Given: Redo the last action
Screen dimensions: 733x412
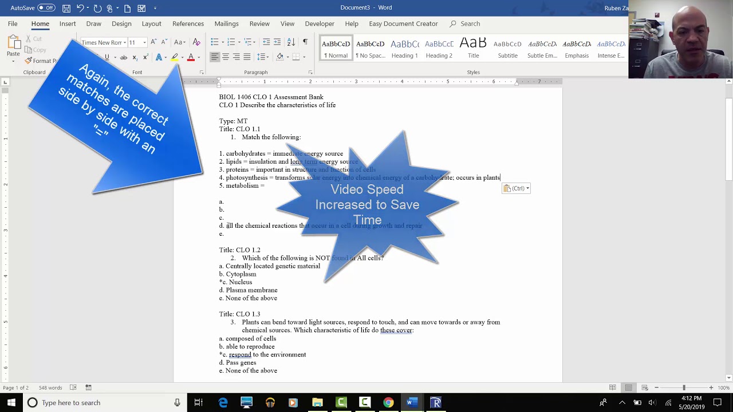Looking at the screenshot, I should click(x=97, y=8).
